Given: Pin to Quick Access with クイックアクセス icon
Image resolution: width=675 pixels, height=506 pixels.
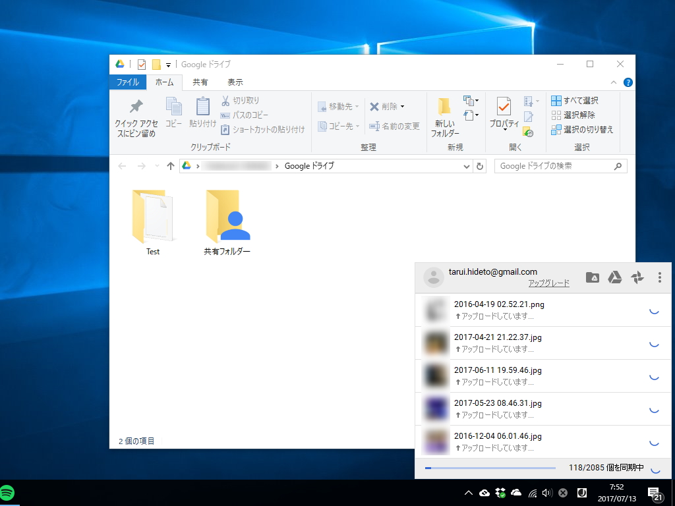Looking at the screenshot, I should 136,112.
